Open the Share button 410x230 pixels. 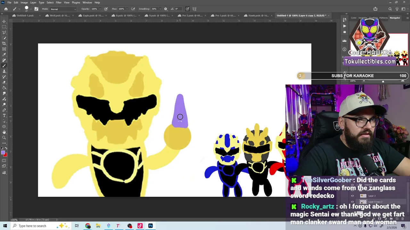click(x=375, y=9)
